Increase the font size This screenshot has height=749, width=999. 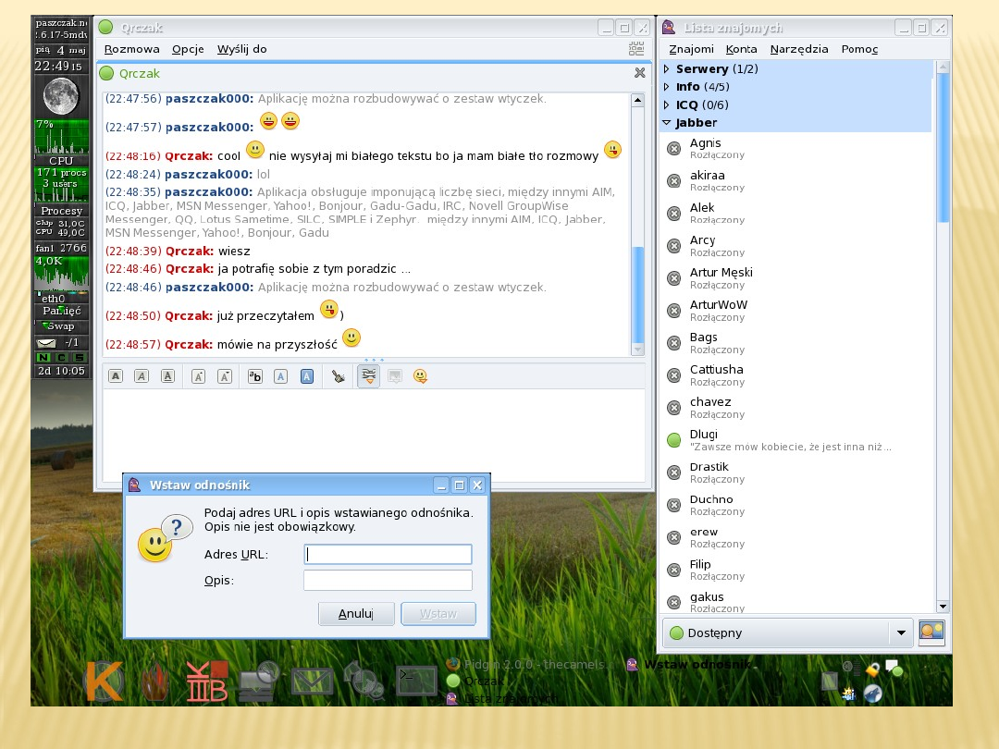click(198, 376)
